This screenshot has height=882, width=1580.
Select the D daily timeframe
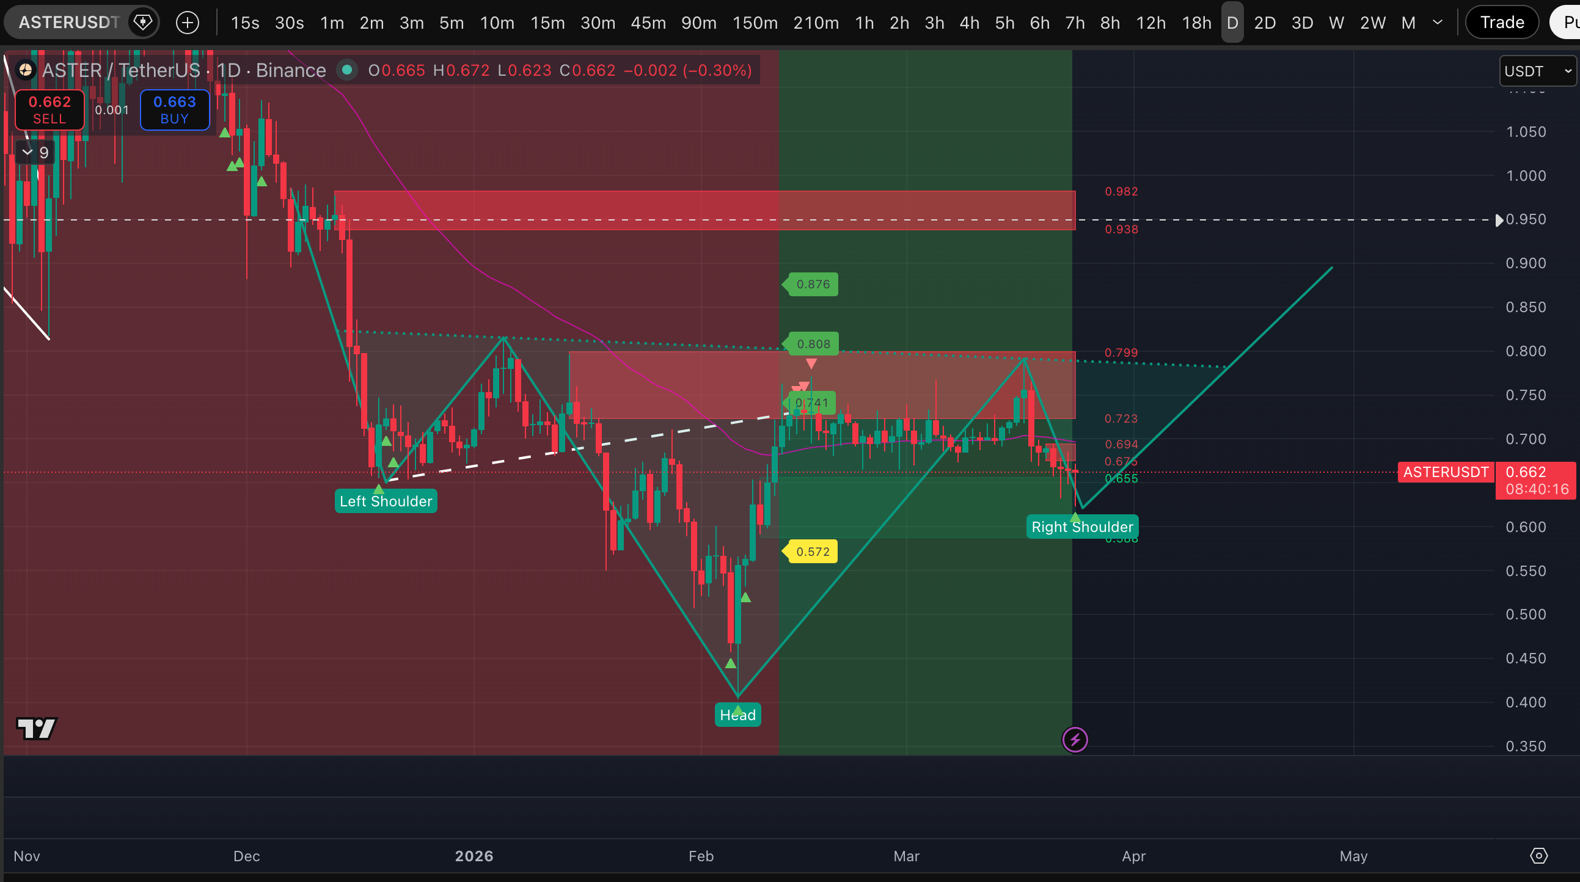tap(1232, 23)
